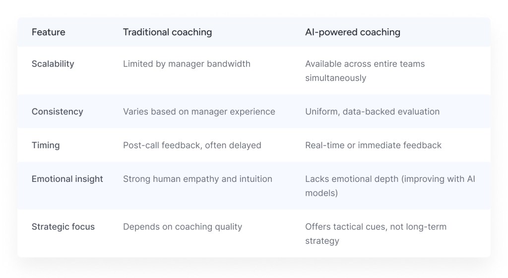This screenshot has width=508, height=278.
Task: Select the "Emotional insight" row label
Action: point(67,179)
